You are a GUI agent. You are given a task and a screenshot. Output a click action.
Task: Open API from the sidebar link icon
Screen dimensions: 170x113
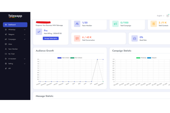(x=6, y=69)
